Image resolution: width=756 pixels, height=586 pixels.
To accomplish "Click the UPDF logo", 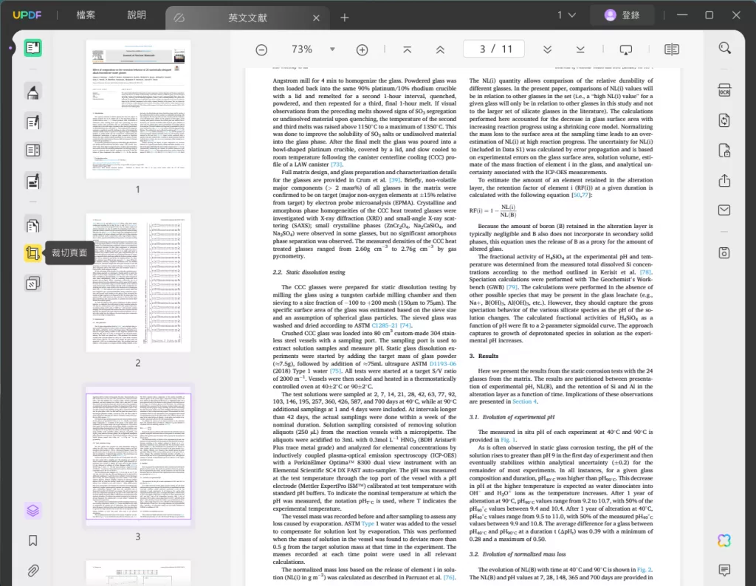I will coord(27,15).
